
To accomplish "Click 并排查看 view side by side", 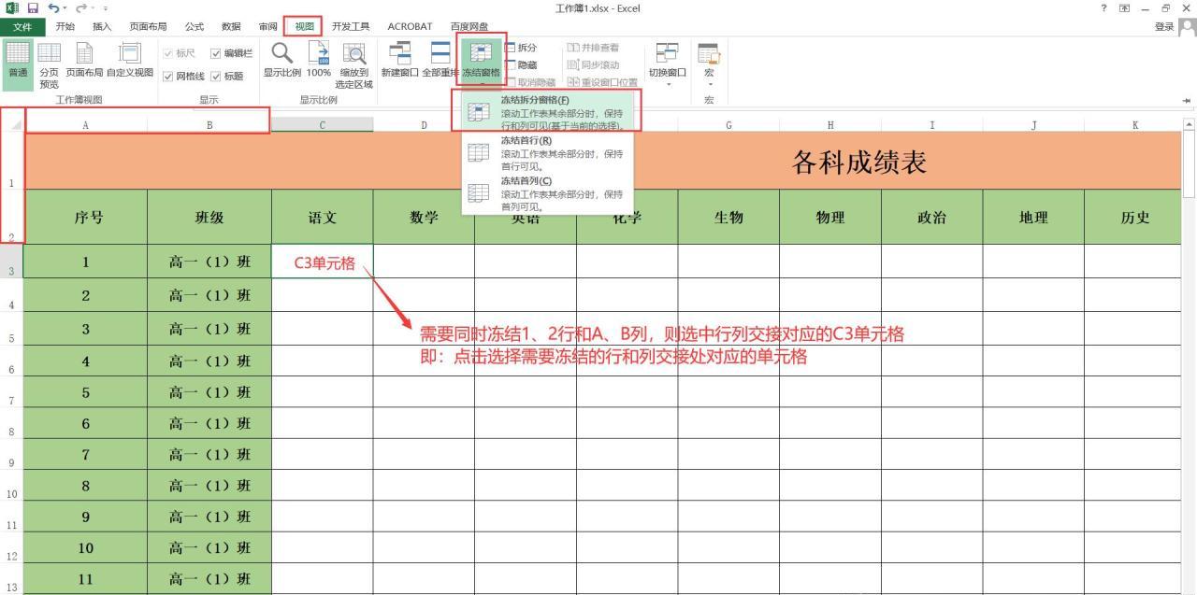I will (593, 48).
